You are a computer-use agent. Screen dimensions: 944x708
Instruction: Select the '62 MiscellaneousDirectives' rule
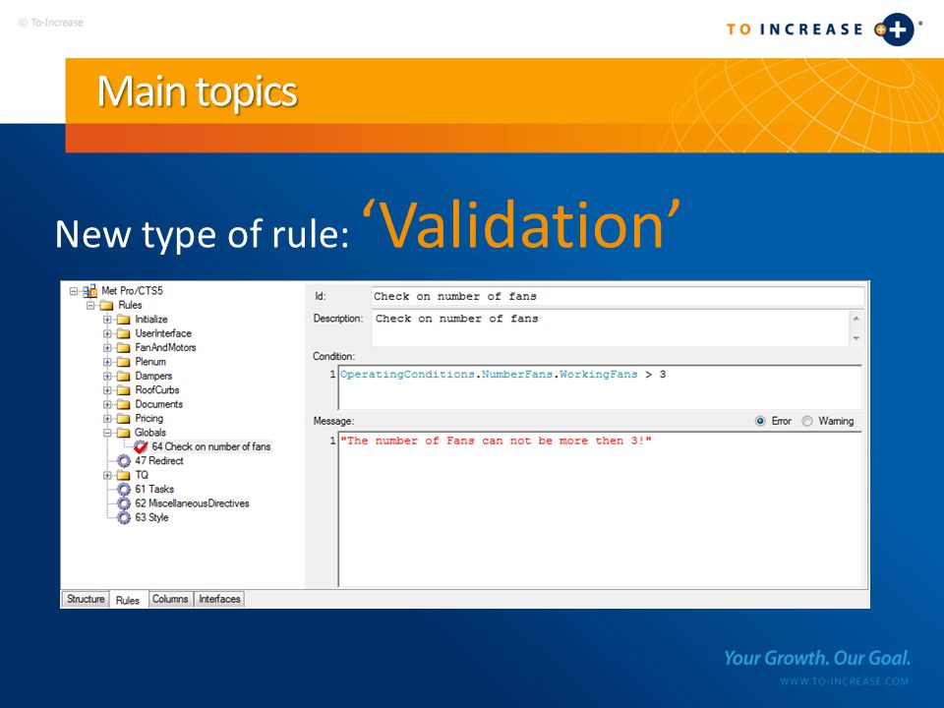pos(192,503)
